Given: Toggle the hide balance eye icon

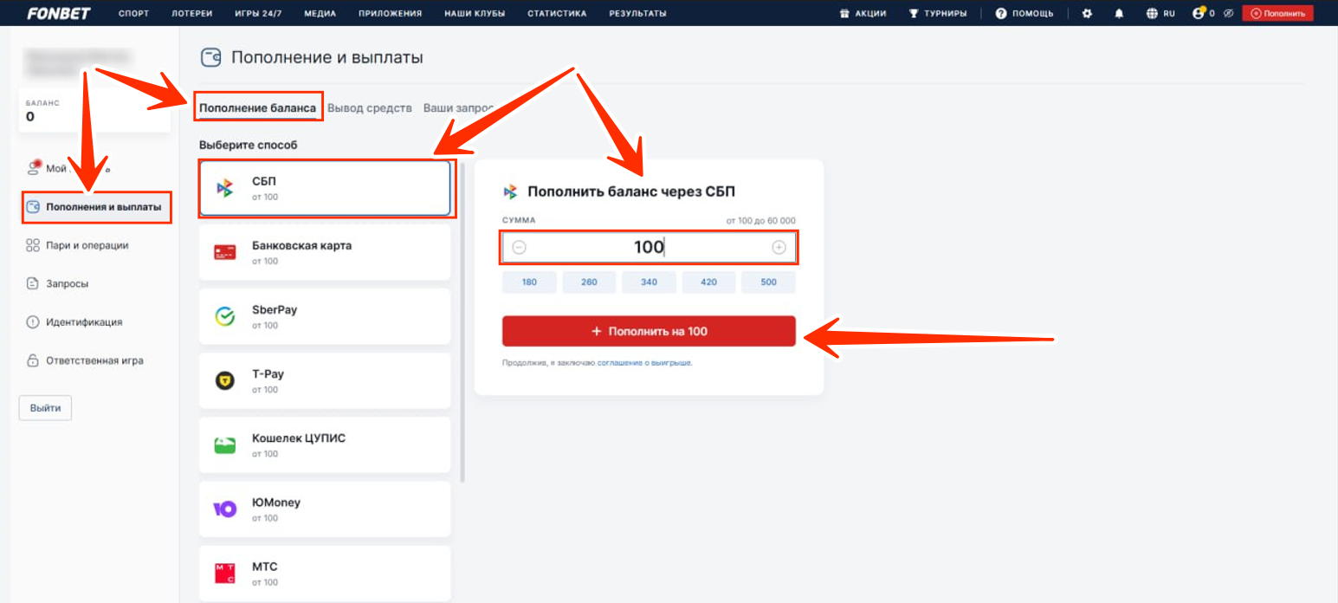Looking at the screenshot, I should coord(1227,14).
